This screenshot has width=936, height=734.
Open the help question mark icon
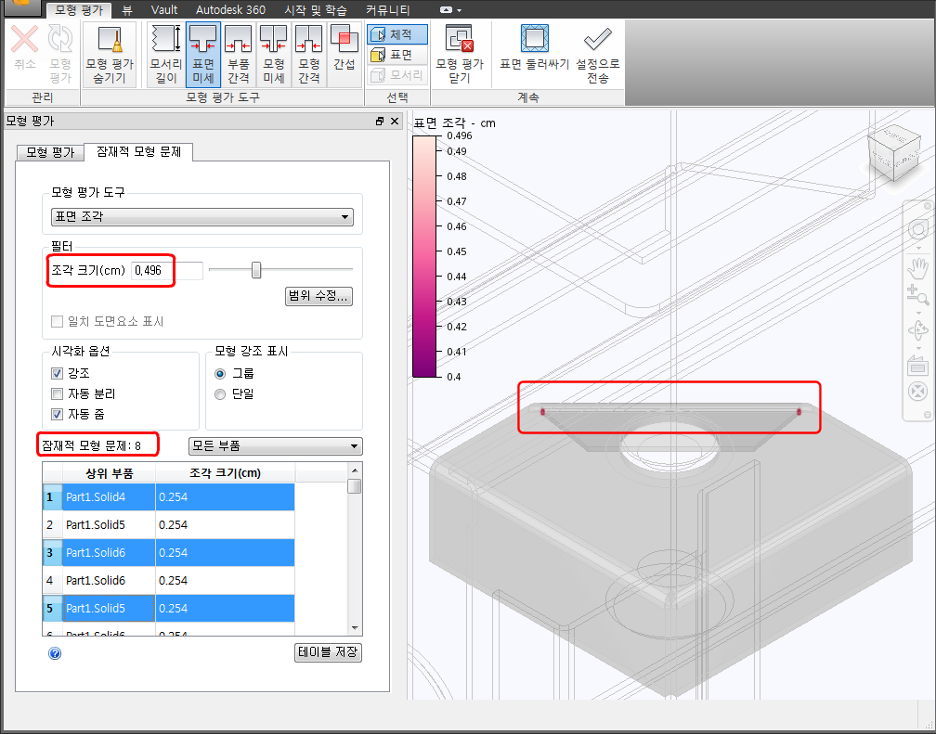tap(55, 653)
